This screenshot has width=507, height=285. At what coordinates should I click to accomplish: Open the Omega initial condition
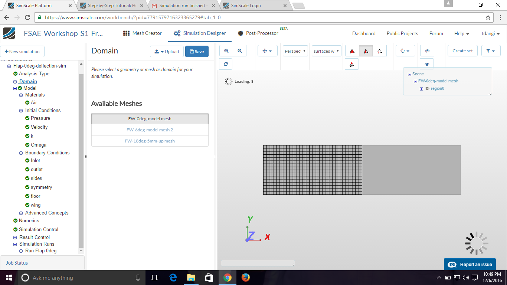click(x=39, y=145)
